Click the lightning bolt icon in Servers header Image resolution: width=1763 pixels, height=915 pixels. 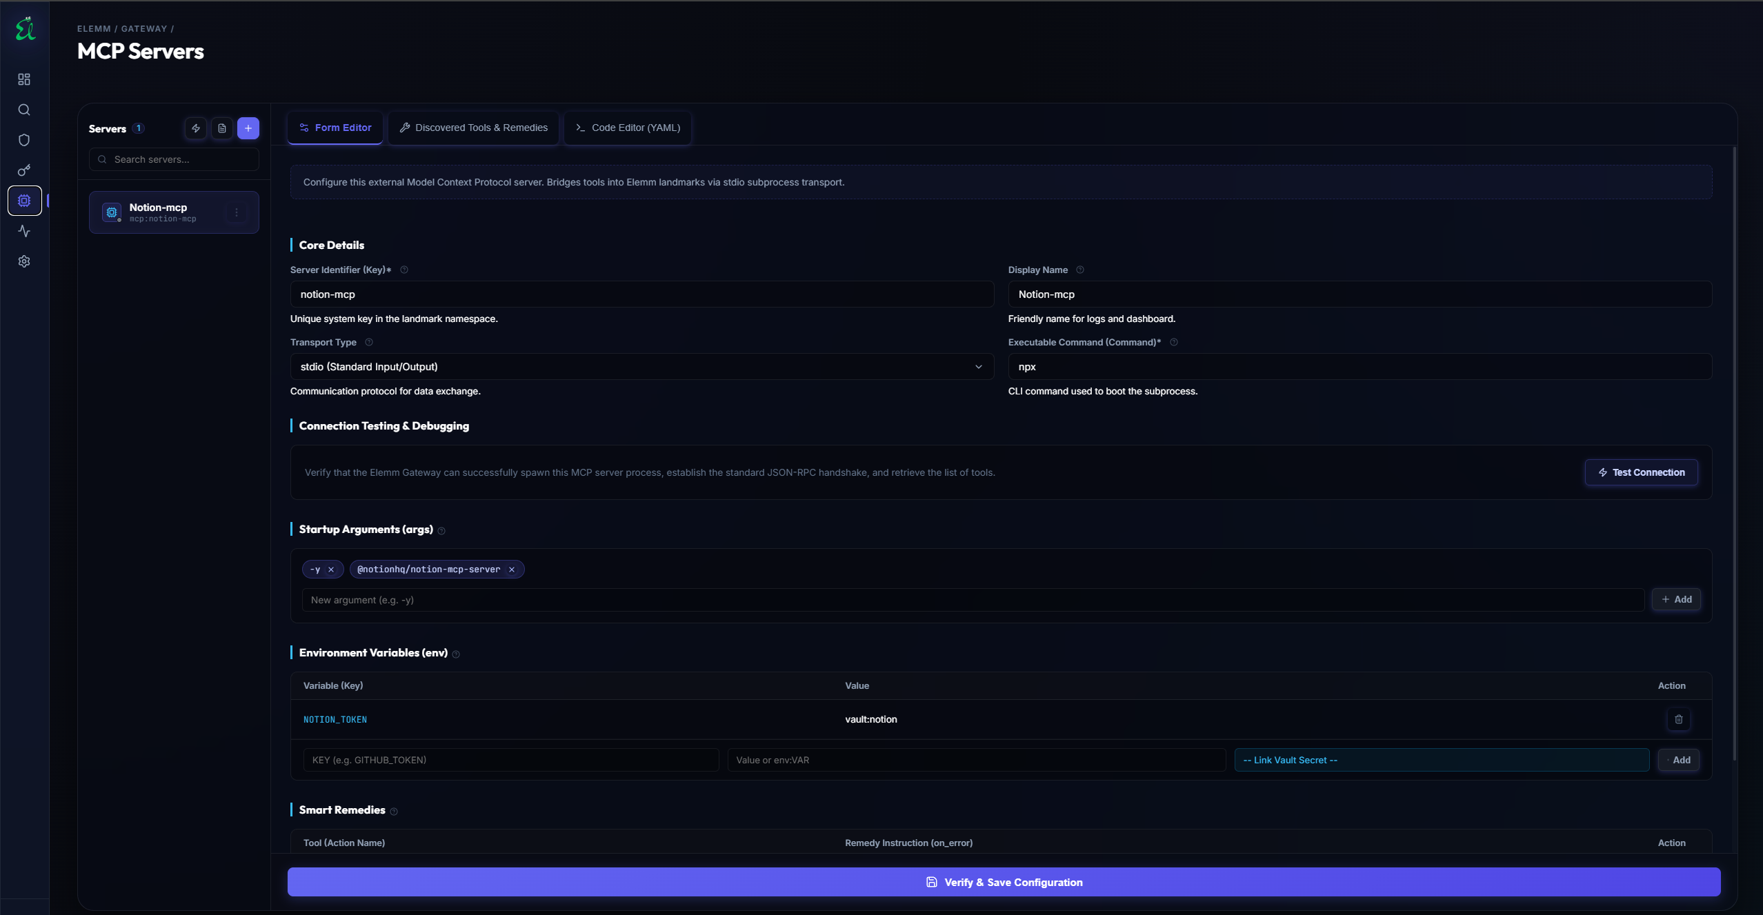coord(196,128)
